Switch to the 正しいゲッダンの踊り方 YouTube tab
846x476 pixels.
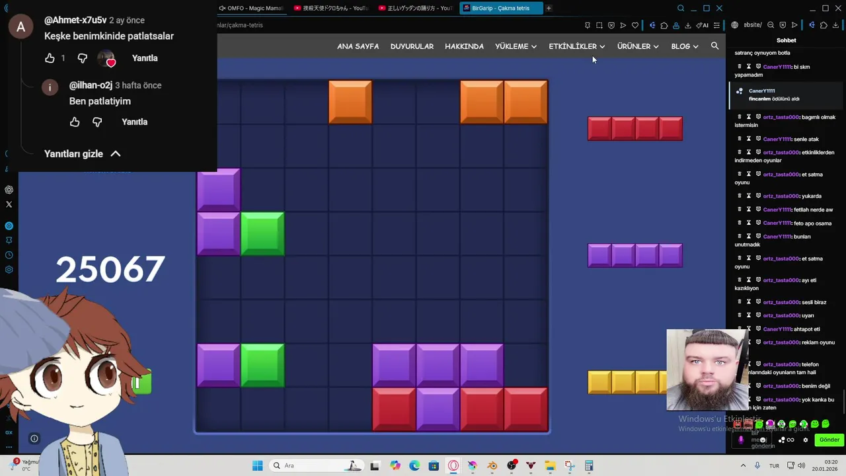click(416, 8)
